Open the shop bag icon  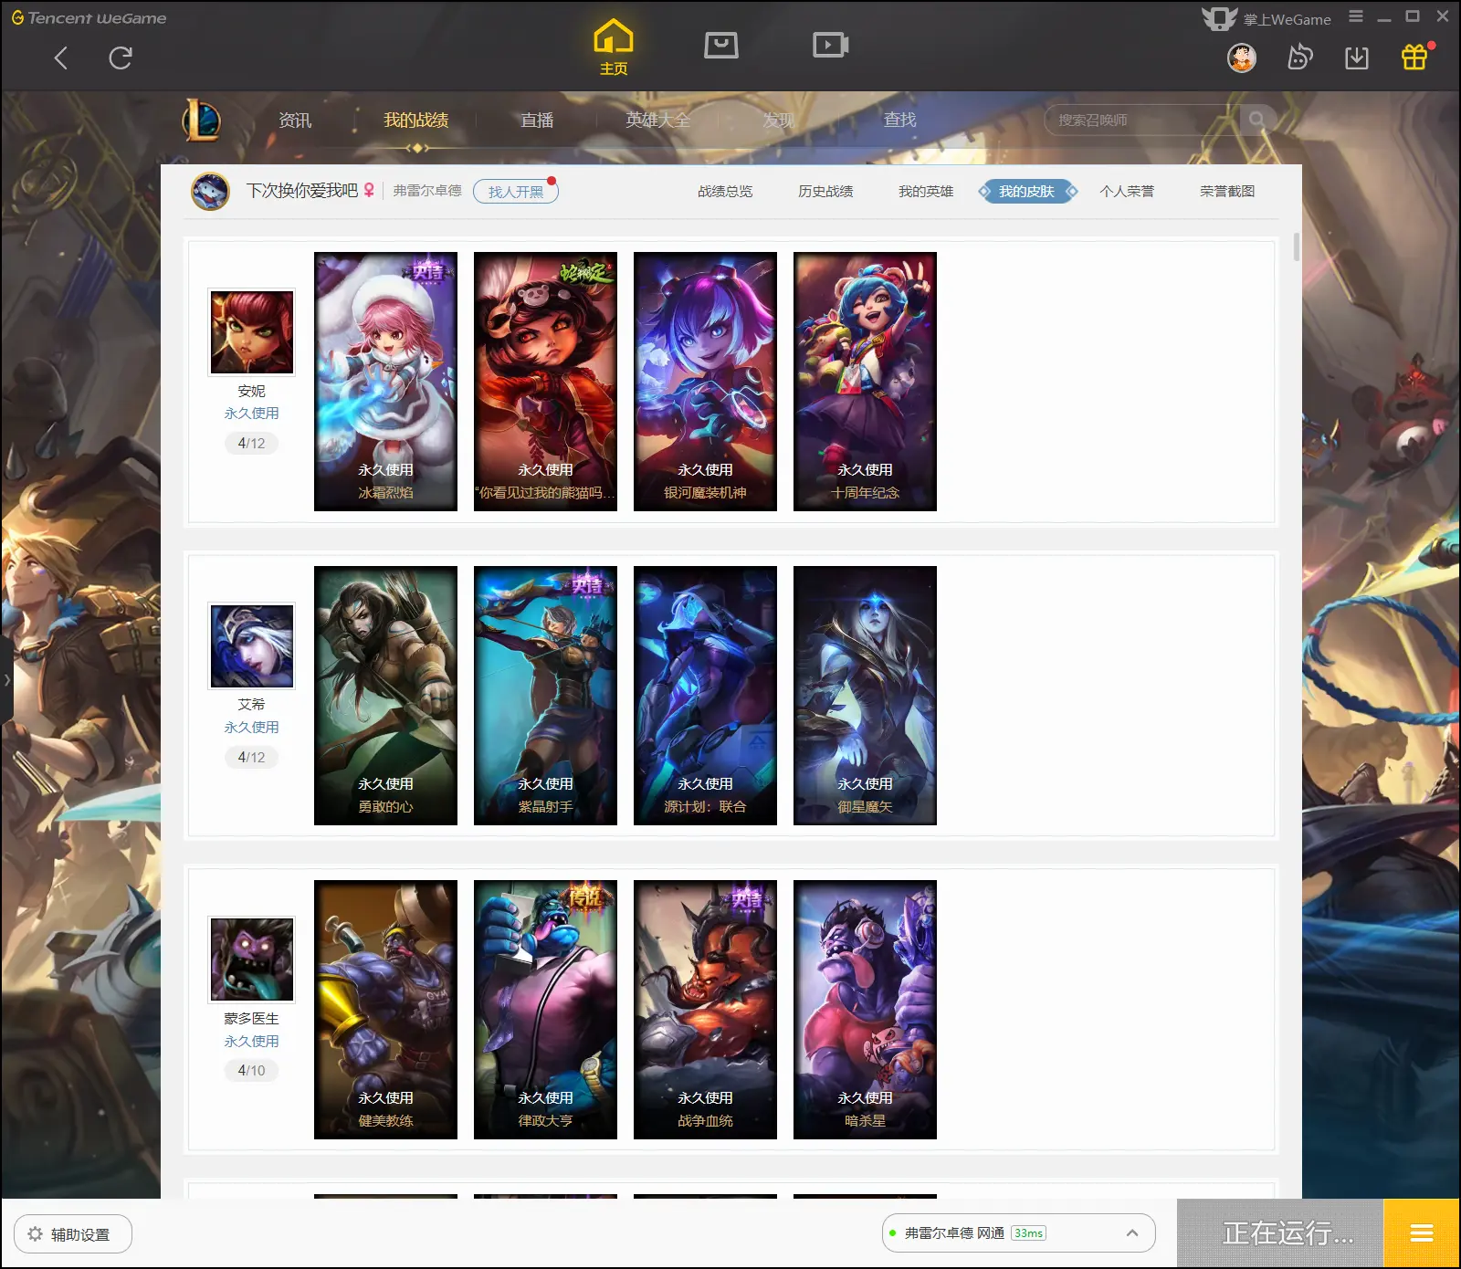tap(721, 45)
